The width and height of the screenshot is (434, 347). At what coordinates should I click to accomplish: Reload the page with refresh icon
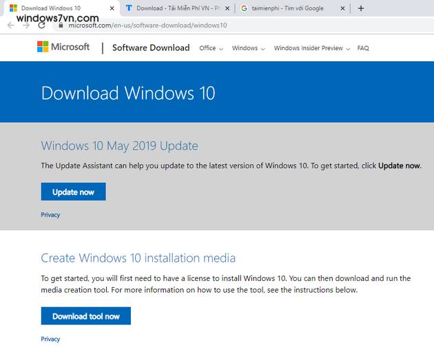coord(42,25)
